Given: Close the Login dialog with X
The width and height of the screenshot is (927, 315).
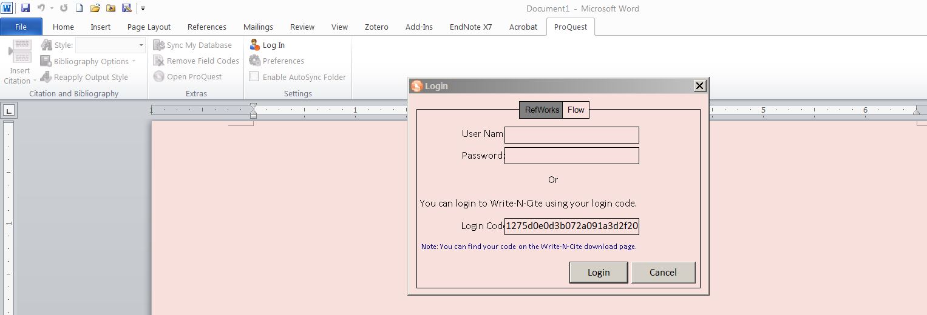Looking at the screenshot, I should click(700, 86).
